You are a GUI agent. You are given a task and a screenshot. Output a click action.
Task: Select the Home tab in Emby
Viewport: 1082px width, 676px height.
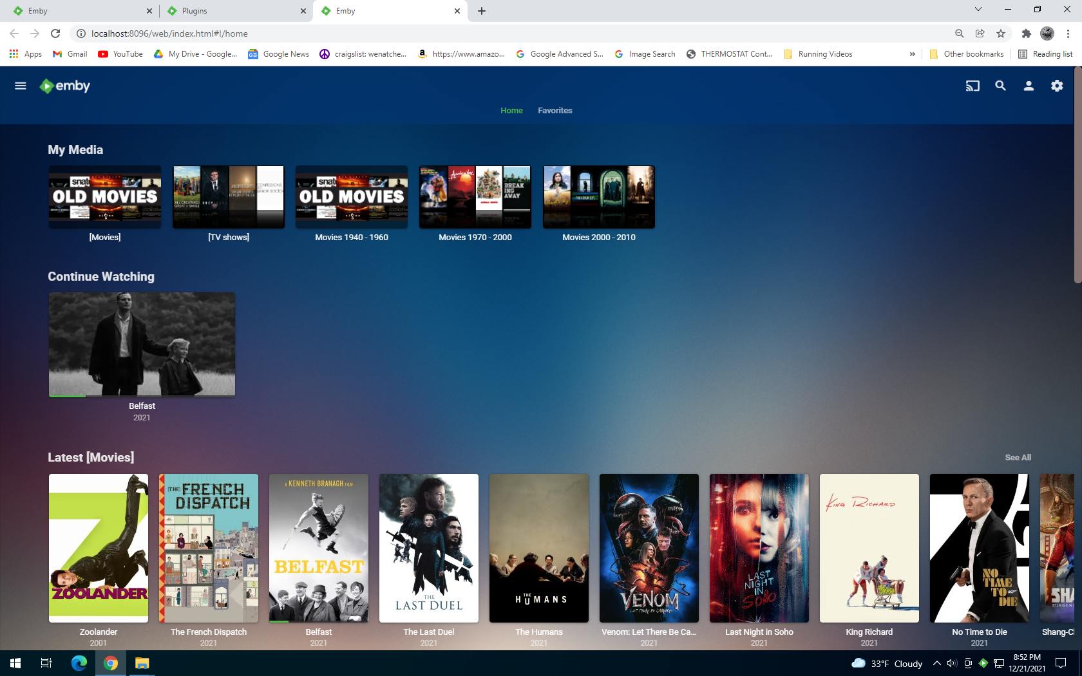click(x=511, y=111)
